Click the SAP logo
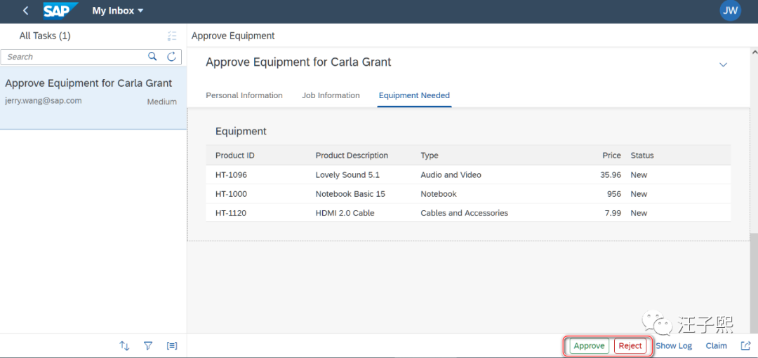 pos(60,11)
